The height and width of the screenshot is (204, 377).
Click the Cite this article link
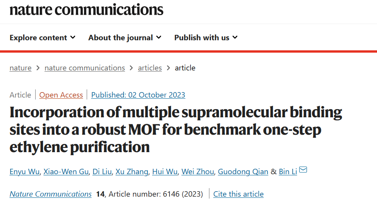[x=238, y=194]
